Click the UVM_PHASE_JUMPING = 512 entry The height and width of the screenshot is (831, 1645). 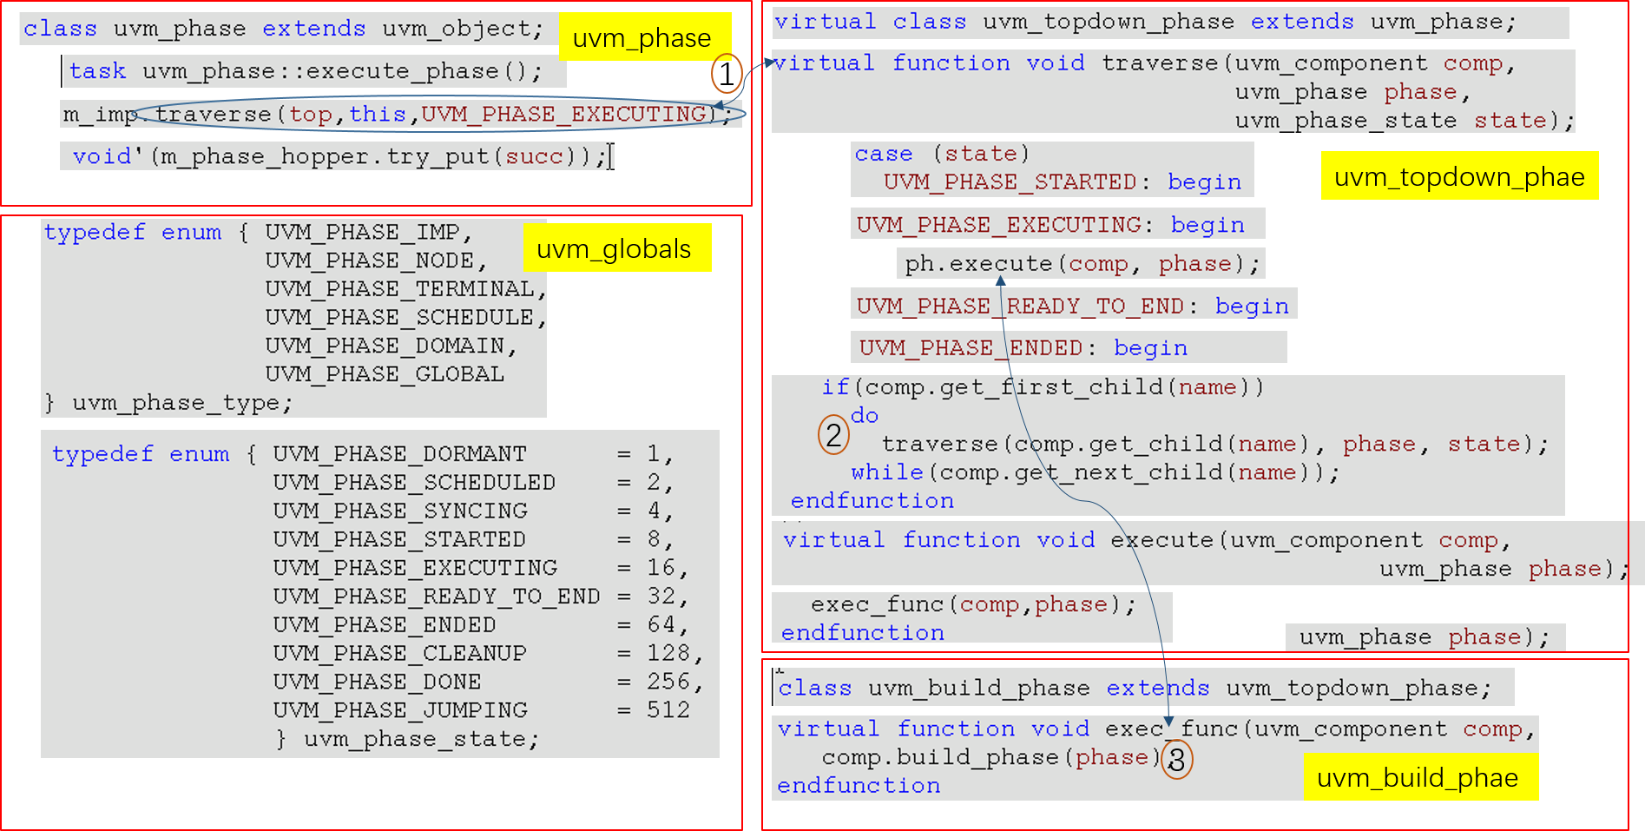click(x=480, y=709)
